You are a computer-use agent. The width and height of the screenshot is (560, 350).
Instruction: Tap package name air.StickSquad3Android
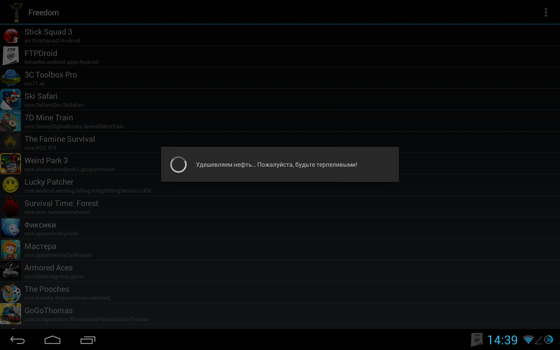click(52, 41)
